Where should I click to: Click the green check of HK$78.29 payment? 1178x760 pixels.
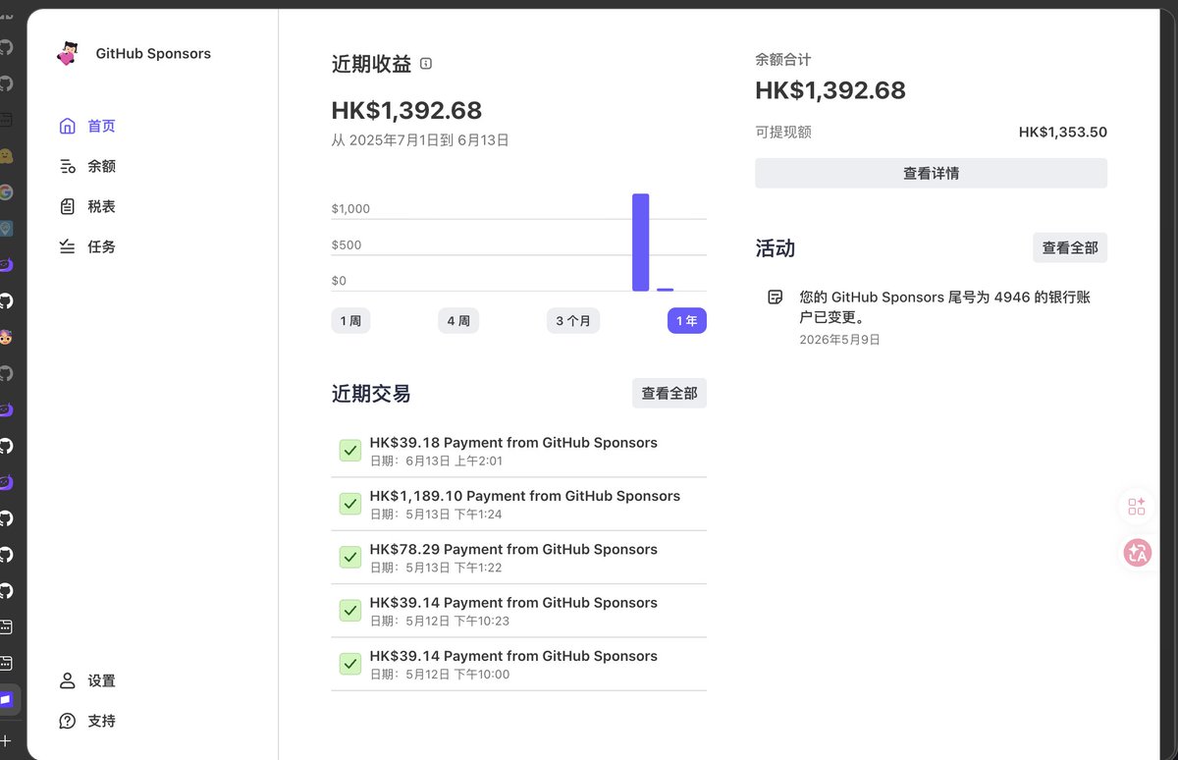coord(350,557)
